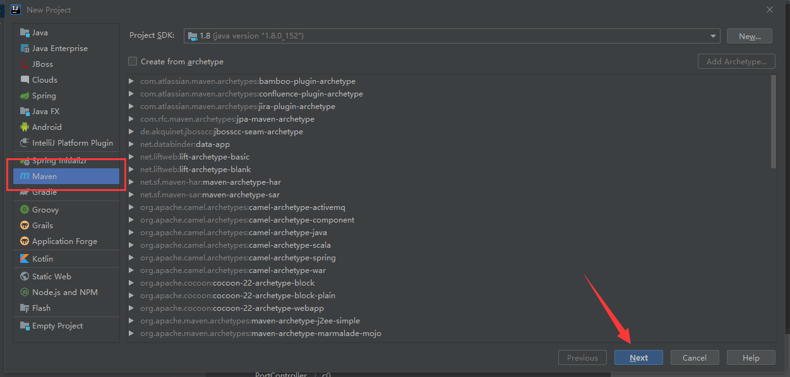Viewport: 790px width, 377px height.
Task: Expand net.databinder data-app entry
Action: pos(131,144)
